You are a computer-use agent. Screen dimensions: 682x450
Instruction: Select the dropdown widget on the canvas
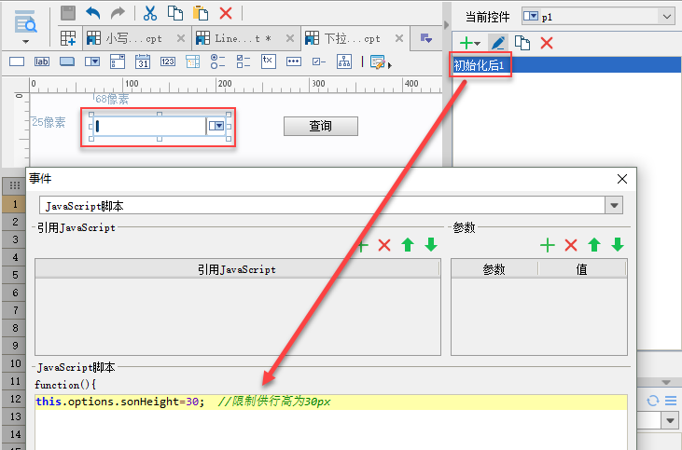coord(160,127)
